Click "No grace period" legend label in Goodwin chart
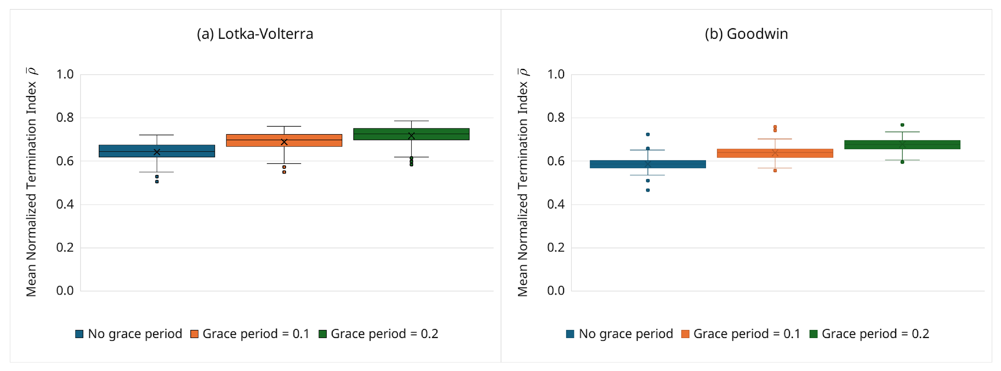This screenshot has width=1001, height=371. click(626, 334)
